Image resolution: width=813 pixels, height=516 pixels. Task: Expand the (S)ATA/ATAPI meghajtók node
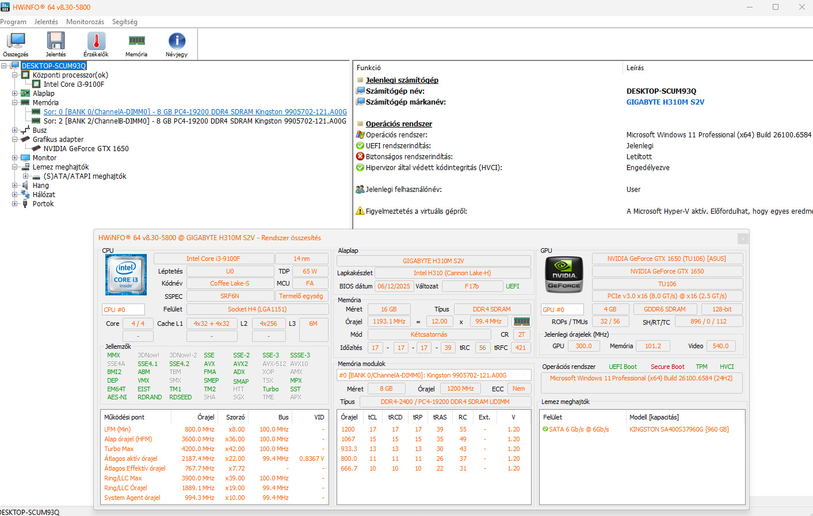pyautogui.click(x=26, y=176)
